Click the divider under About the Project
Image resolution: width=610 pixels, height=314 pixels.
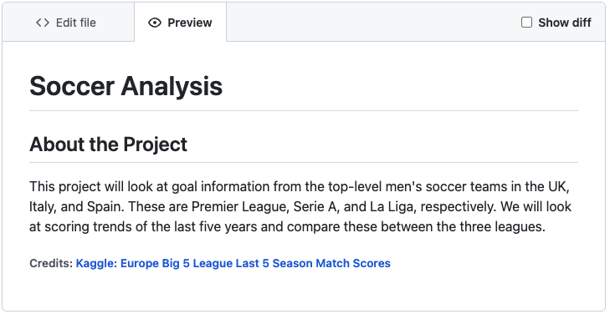(304, 162)
